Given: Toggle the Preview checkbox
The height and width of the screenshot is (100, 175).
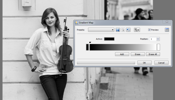Looking at the screenshot, I should pyautogui.click(x=149, y=30).
